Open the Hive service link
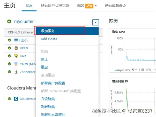The image size is (156, 117). click(x=23, y=56)
